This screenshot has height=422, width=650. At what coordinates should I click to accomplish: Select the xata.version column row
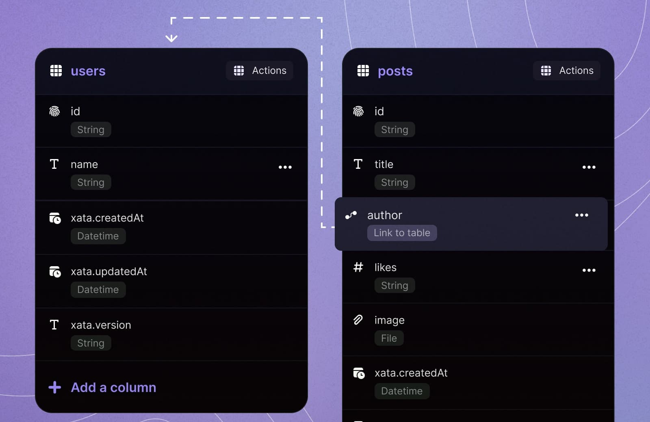pos(171,334)
